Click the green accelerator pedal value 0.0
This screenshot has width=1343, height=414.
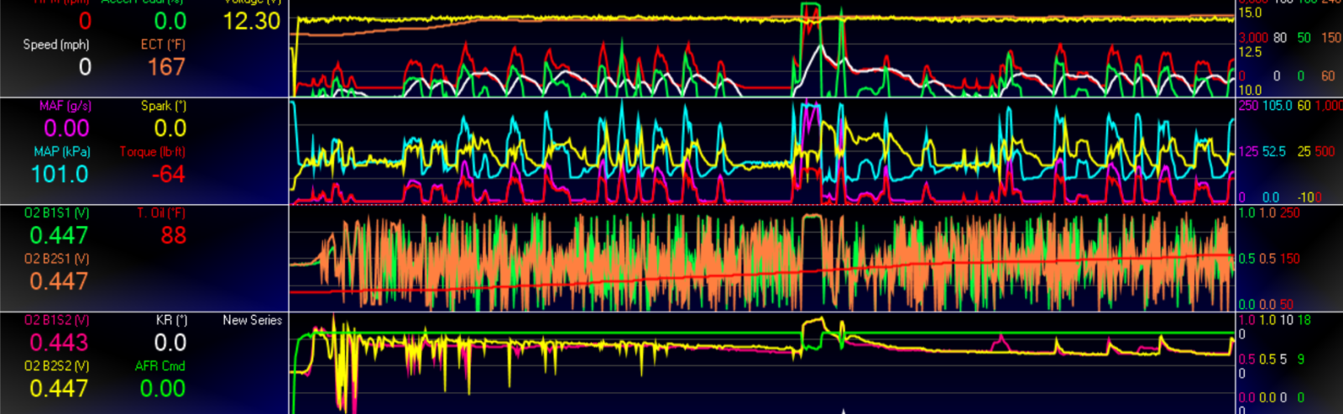(170, 21)
